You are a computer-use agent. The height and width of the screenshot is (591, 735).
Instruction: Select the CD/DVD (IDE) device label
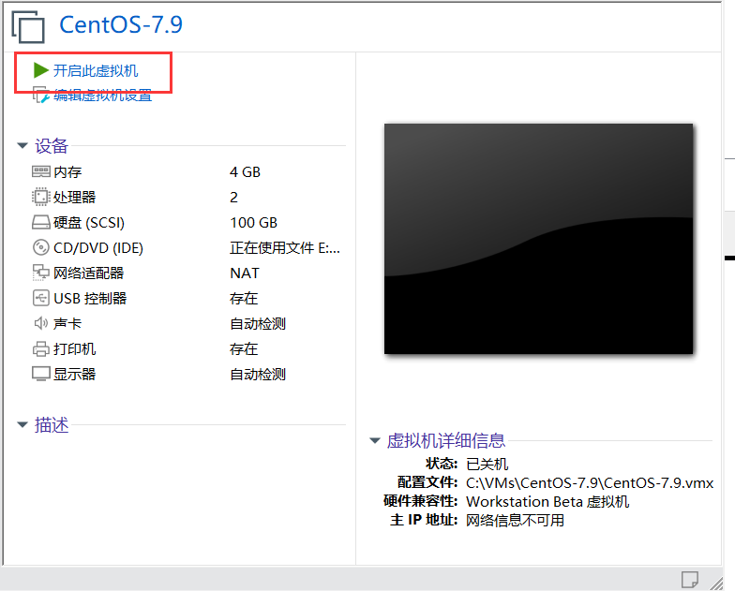click(x=98, y=247)
